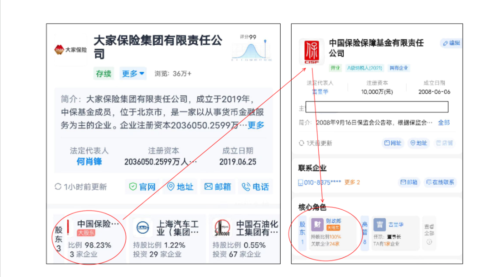
Task: Select the 2036050.2599万人 registered capital value
Action: point(160,162)
